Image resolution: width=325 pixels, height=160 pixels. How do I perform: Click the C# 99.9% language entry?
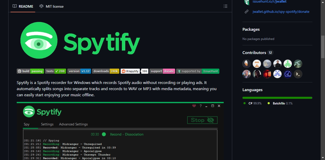click(x=252, y=103)
